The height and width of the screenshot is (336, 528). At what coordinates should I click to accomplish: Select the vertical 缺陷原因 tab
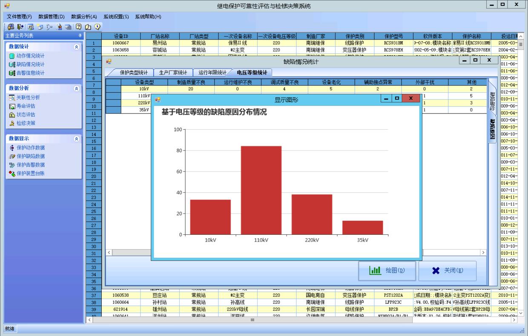[492, 128]
